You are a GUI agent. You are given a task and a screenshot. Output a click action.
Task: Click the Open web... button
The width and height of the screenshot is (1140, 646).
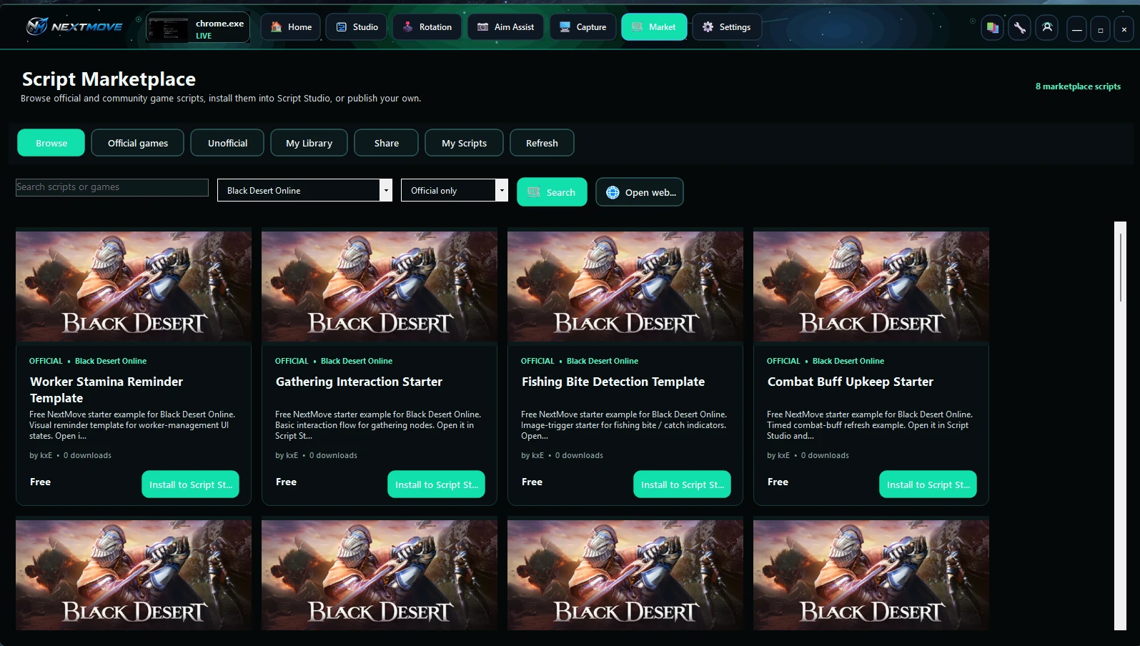pos(640,192)
